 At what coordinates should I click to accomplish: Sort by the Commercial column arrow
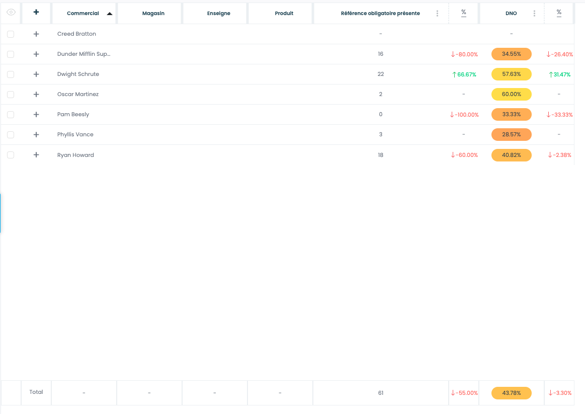(110, 14)
